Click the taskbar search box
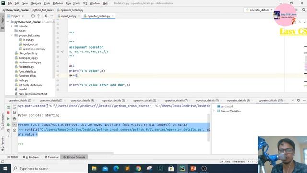Image resolution: width=307 pixels, height=173 pixels. tap(49, 169)
